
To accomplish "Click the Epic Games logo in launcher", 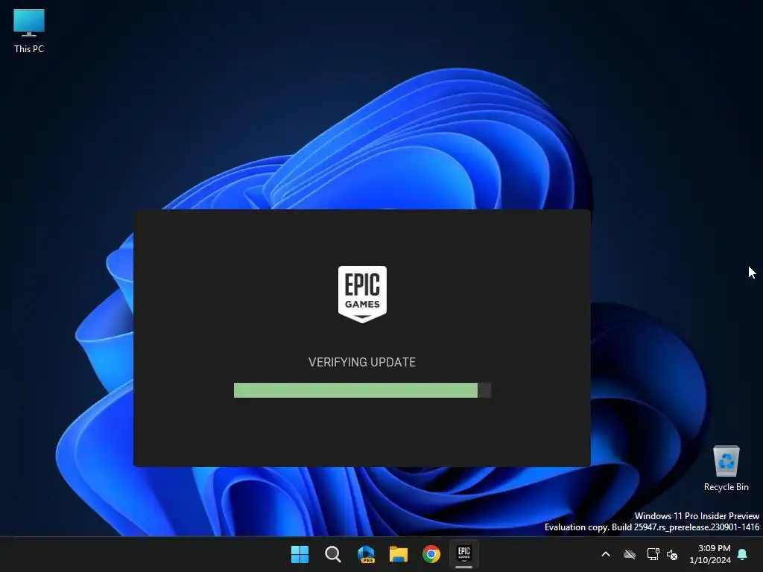I will coord(362,293).
